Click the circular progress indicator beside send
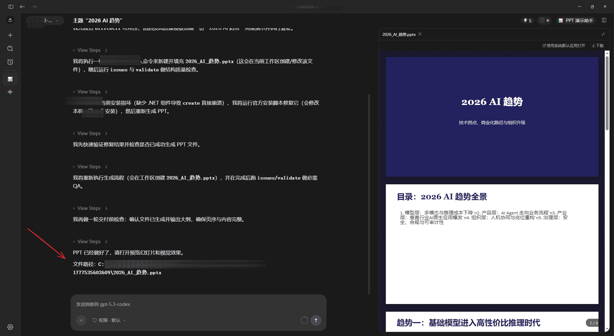This screenshot has height=336, width=614. tap(304, 320)
